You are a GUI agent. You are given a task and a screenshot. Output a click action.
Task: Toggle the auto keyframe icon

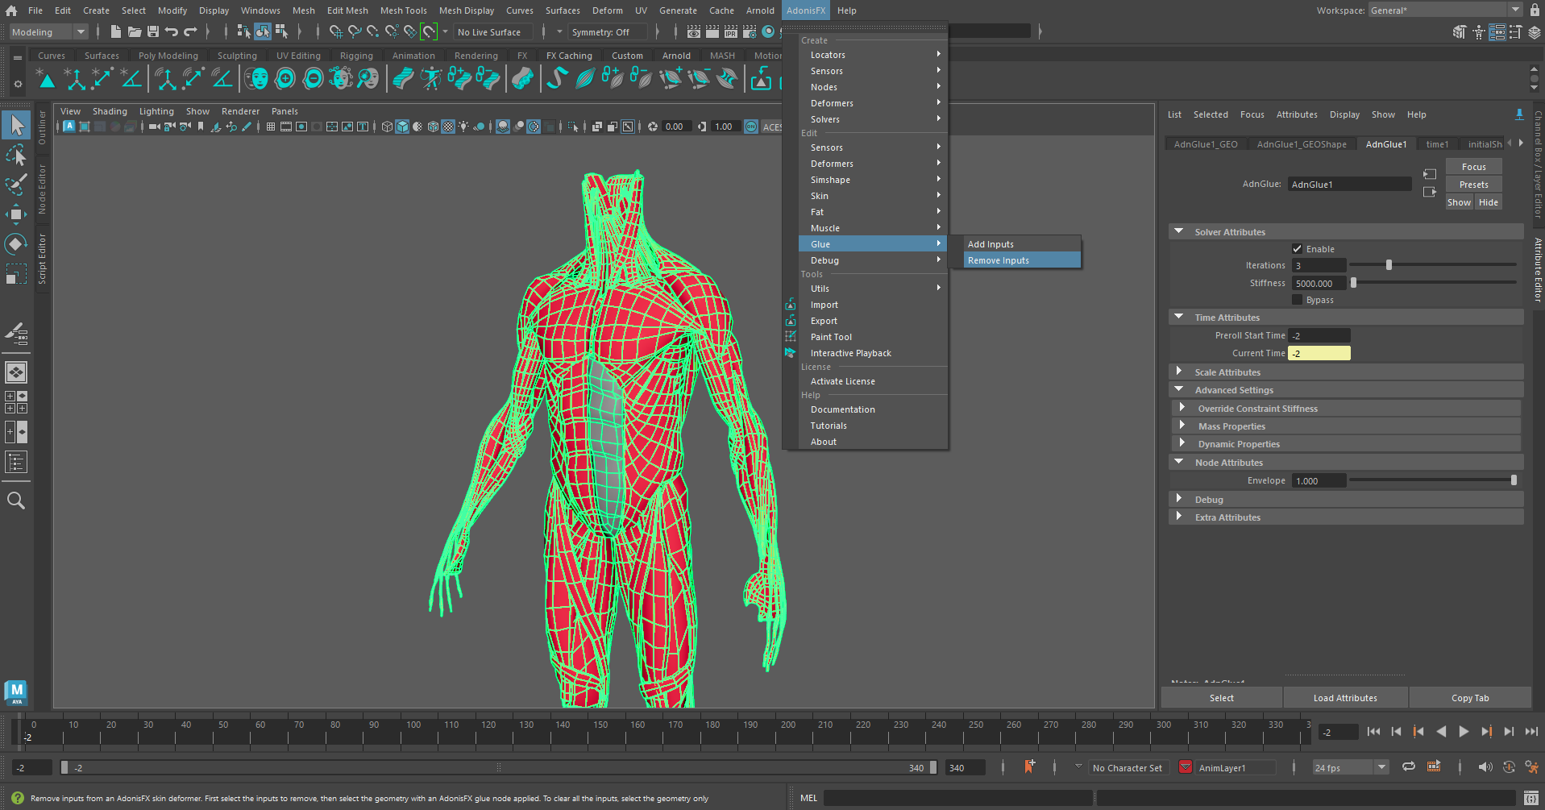[1509, 767]
